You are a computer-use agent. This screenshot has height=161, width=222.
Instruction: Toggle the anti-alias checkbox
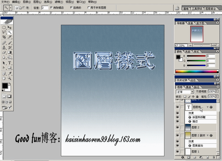click(x=51, y=8)
